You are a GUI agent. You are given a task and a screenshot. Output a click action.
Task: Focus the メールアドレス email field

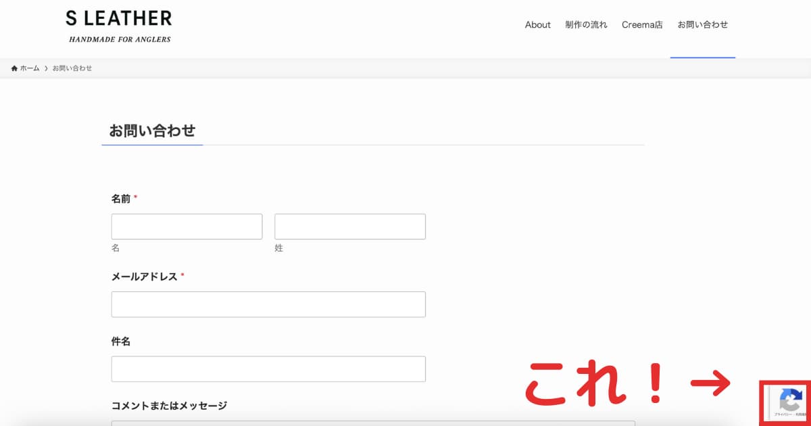[x=268, y=304]
